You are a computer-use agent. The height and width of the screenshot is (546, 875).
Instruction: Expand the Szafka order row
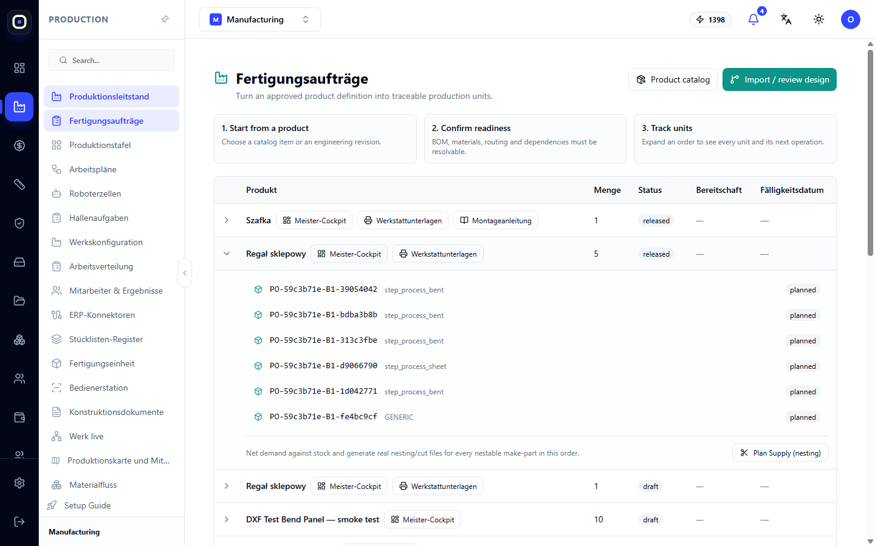tap(227, 220)
